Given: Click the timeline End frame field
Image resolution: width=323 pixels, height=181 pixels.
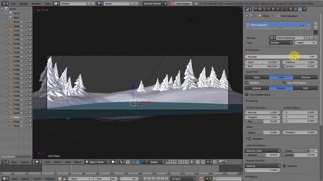Looking at the screenshot, I should (x=105, y=178).
